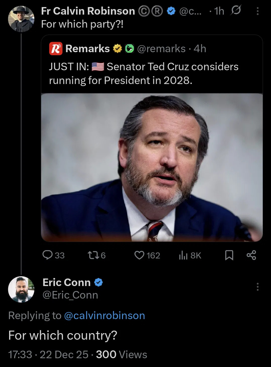Repost Calvin Robinson's post
Image resolution: width=271 pixels, height=367 pixels.
(x=92, y=255)
